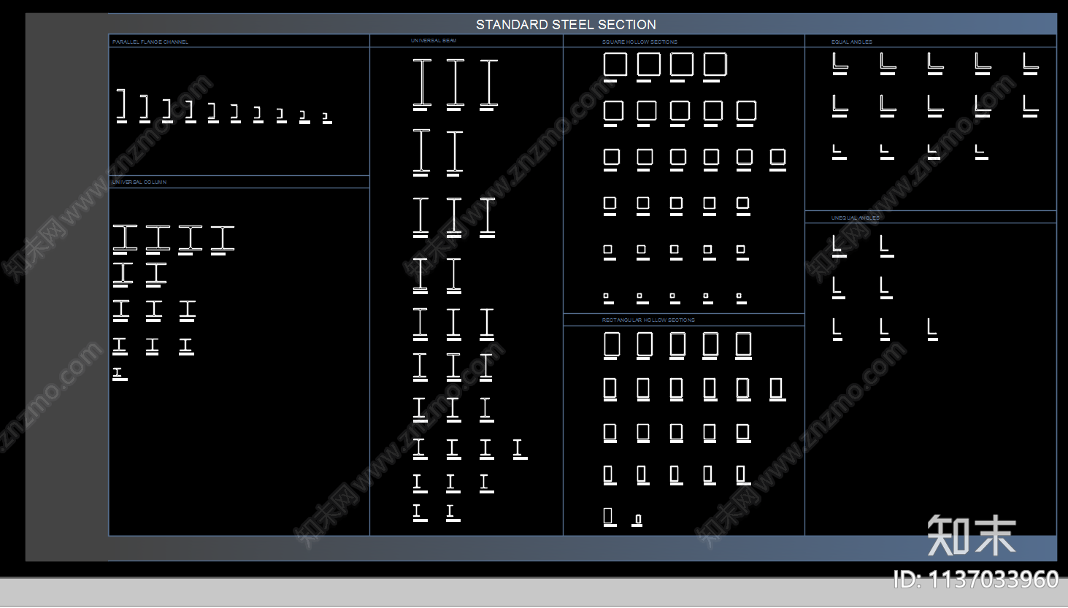This screenshot has height=608, width=1068.
Task: Select the UNIVERSAL COLUMN heading
Action: click(139, 182)
